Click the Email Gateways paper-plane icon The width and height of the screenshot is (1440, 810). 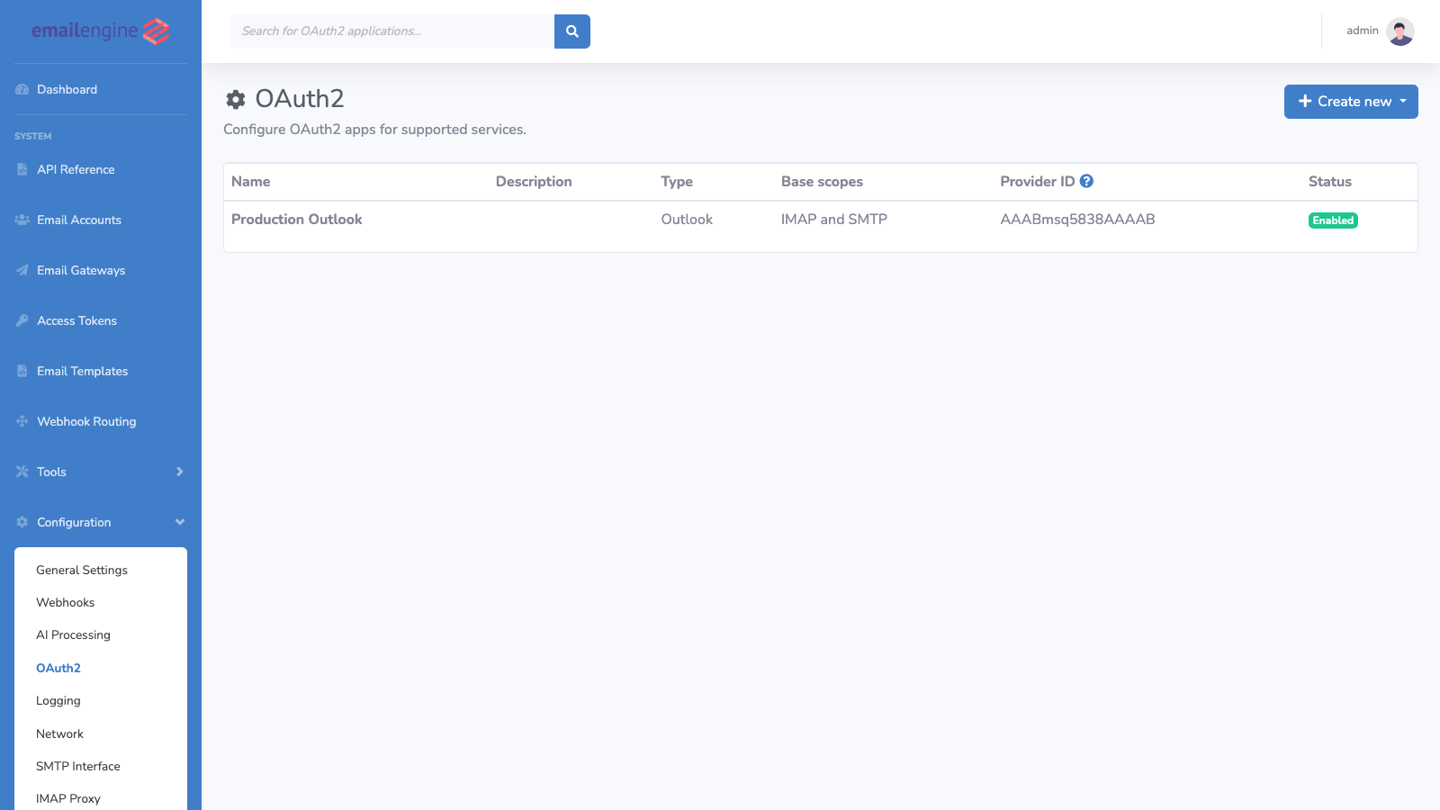[x=22, y=270]
